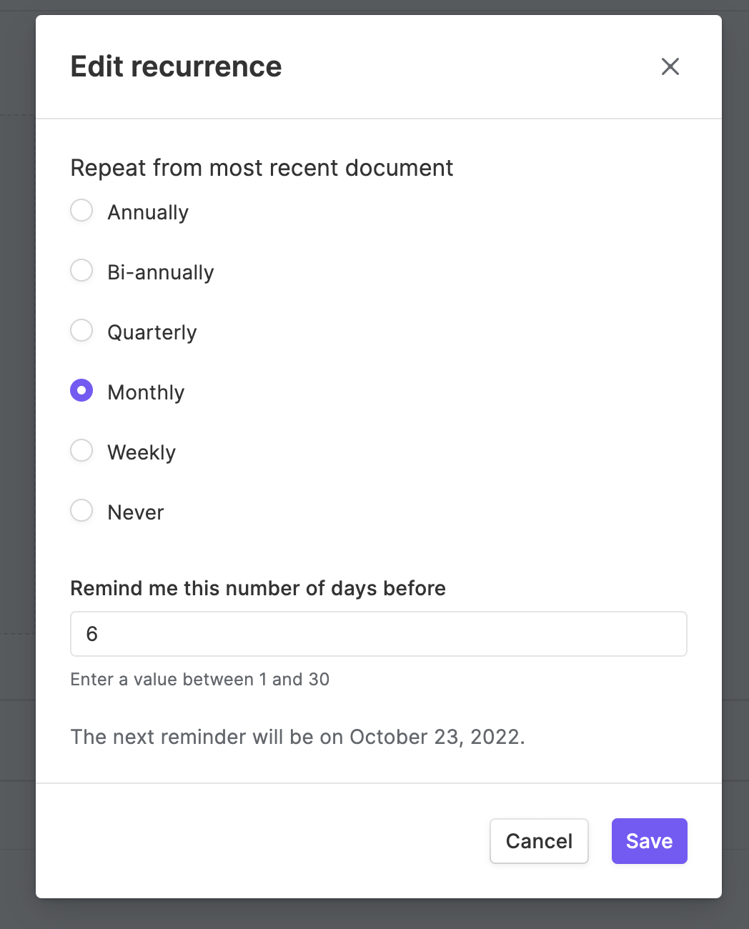Viewport: 749px width, 929px height.
Task: Switch recurrence to the Weekly radio button
Action: (81, 451)
